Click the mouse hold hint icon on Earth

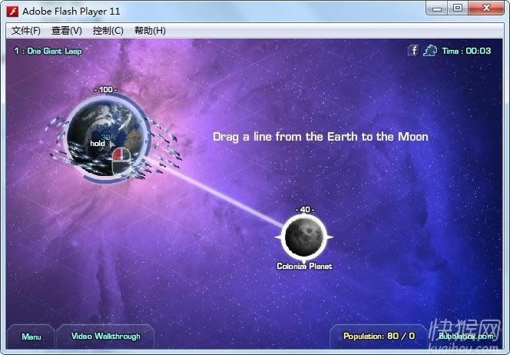pyautogui.click(x=121, y=158)
